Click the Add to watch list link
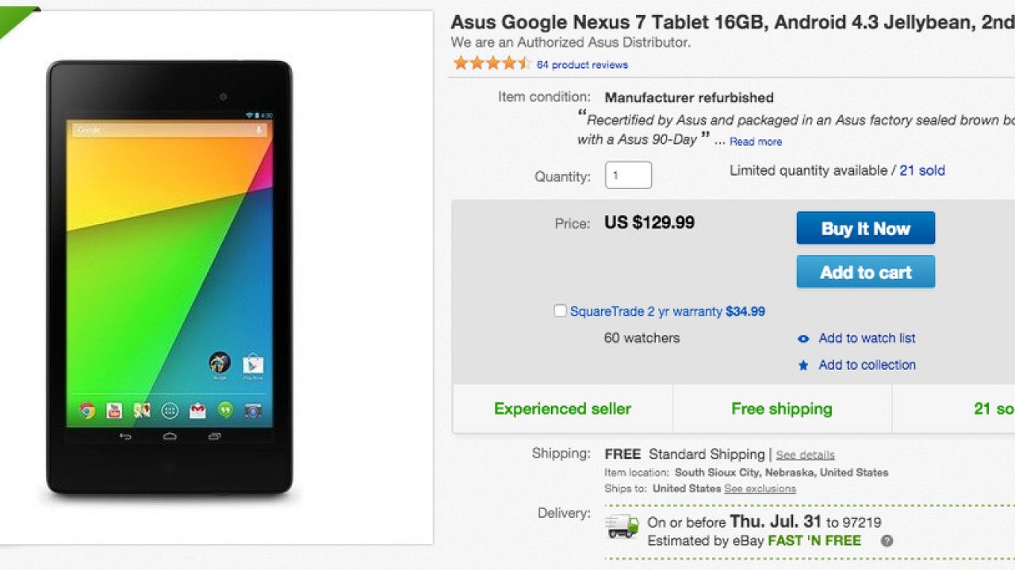 pyautogui.click(x=867, y=338)
